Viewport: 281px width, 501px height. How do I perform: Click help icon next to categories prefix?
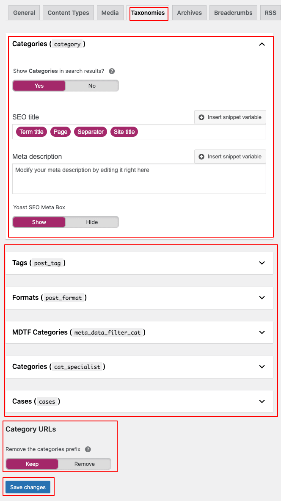click(x=88, y=449)
